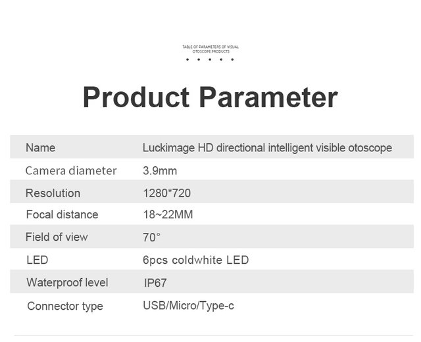Select the 'Name' row label
421x342 pixels.
[x=40, y=148]
